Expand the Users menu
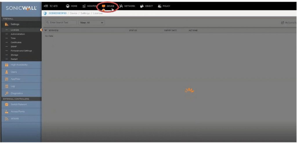The width and height of the screenshot is (297, 143). click(21, 72)
